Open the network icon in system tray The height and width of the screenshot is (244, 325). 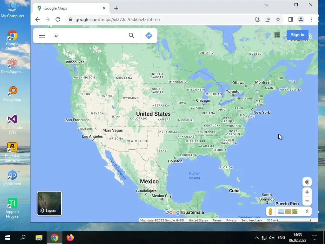(x=264, y=238)
